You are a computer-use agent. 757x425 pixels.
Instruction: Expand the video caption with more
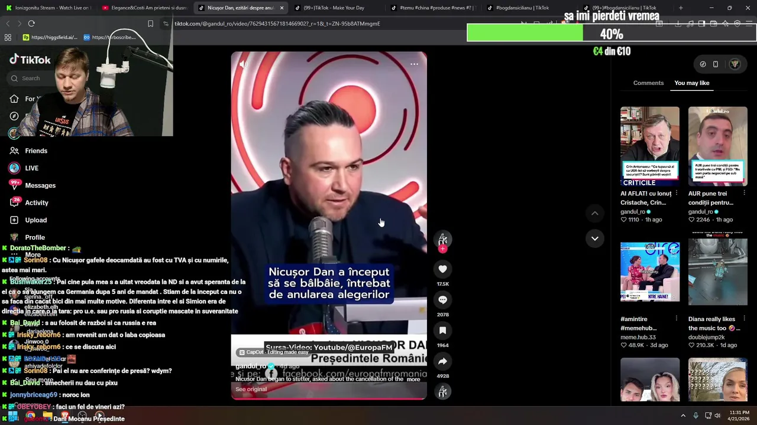click(413, 379)
